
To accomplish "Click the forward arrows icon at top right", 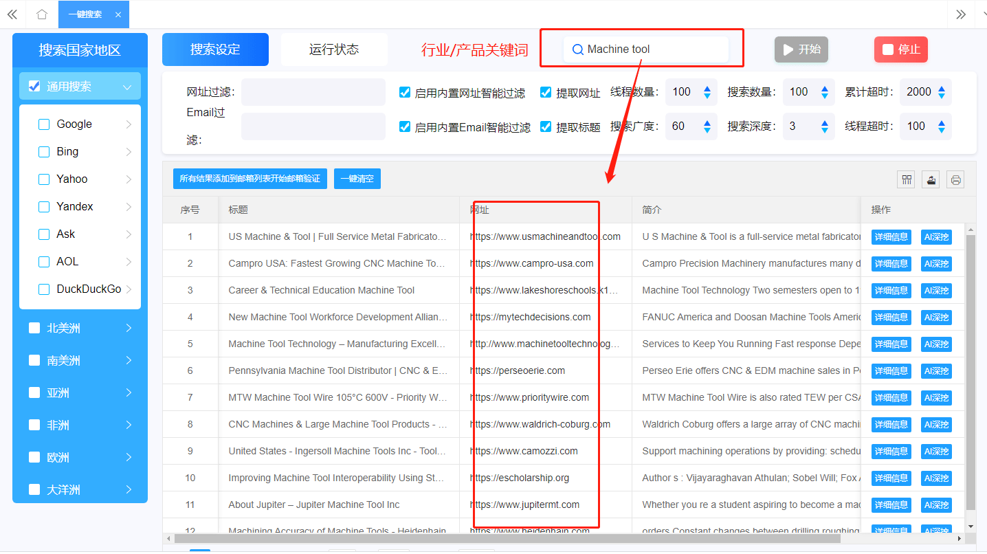I will (x=961, y=14).
